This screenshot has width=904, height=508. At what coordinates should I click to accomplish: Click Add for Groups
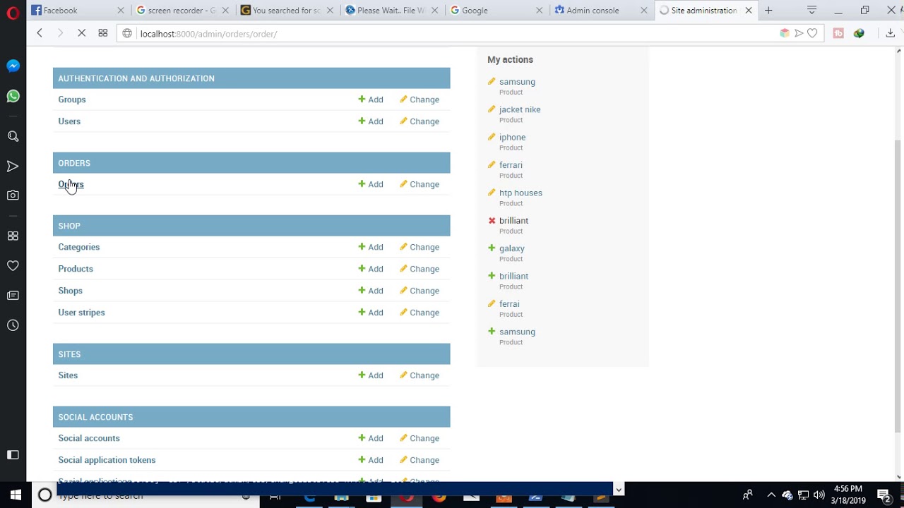tap(371, 99)
